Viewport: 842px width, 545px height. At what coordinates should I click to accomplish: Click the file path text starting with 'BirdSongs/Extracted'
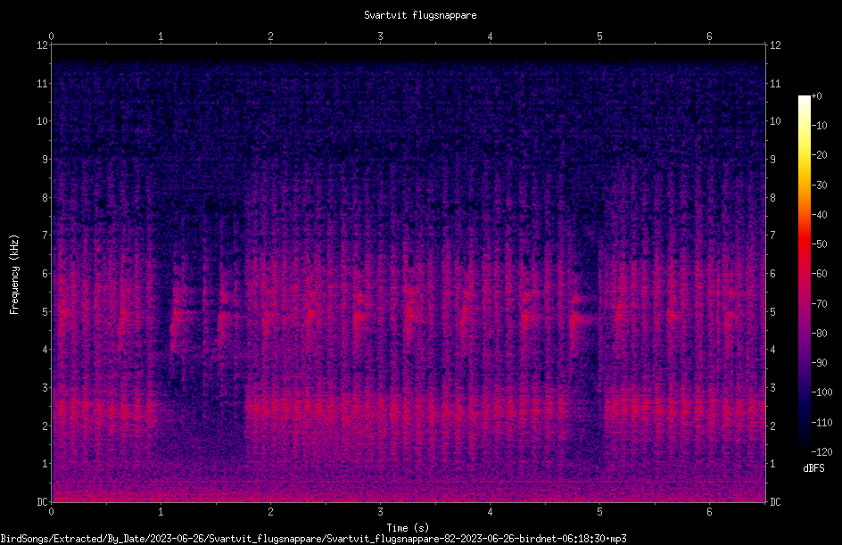[x=314, y=539]
